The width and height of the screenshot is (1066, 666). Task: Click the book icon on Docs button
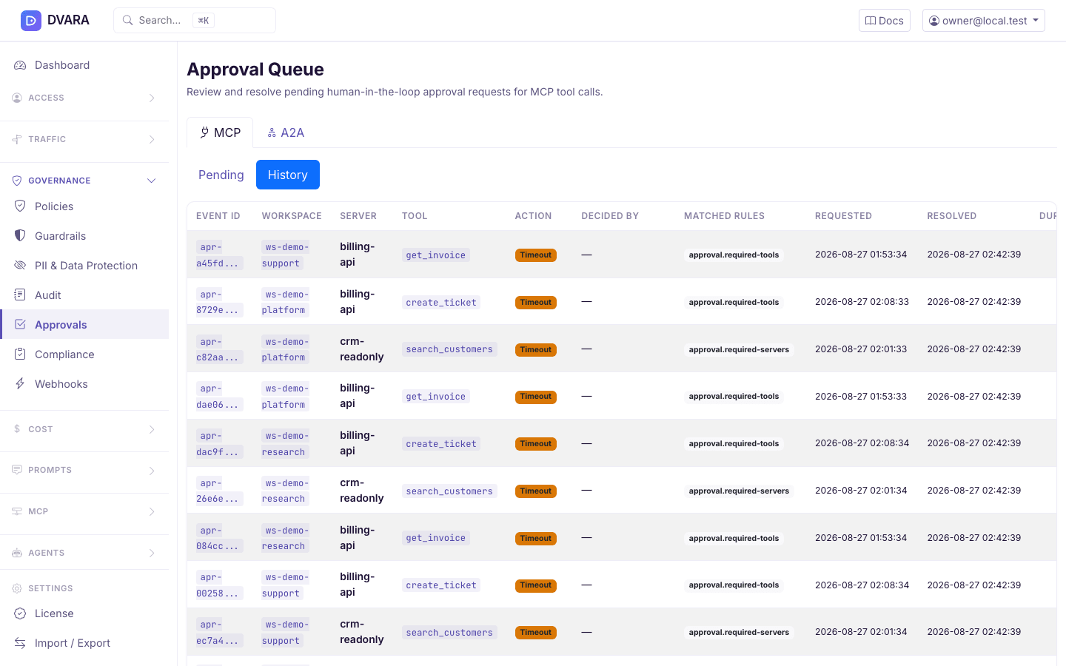click(871, 21)
